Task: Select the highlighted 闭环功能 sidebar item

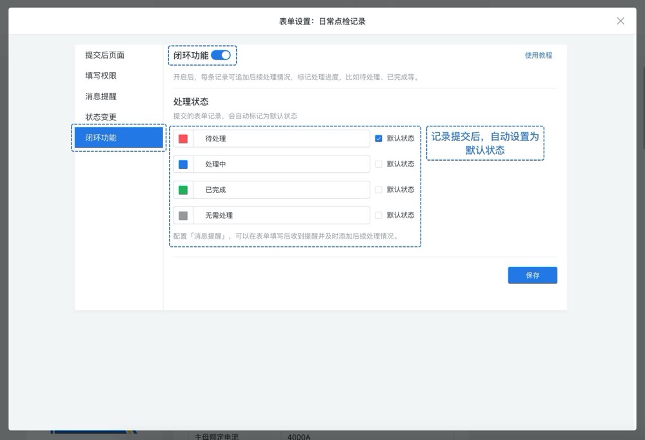Action: pos(119,138)
